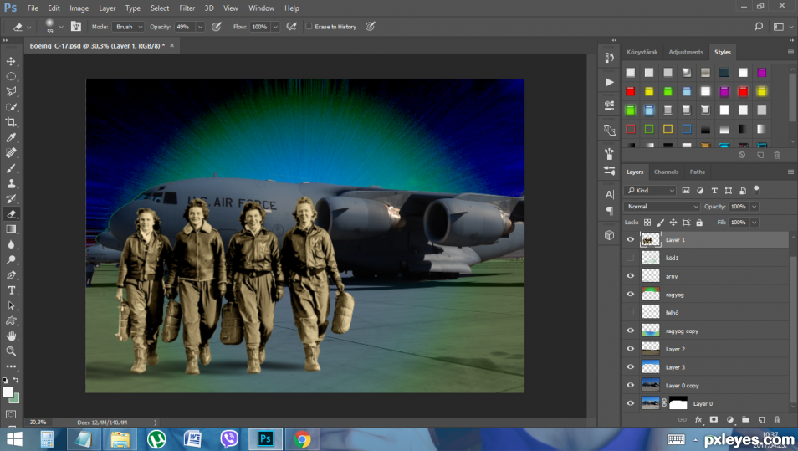This screenshot has height=451, width=798.
Task: Apply the magenta style swatch in first row
Action: tap(761, 73)
